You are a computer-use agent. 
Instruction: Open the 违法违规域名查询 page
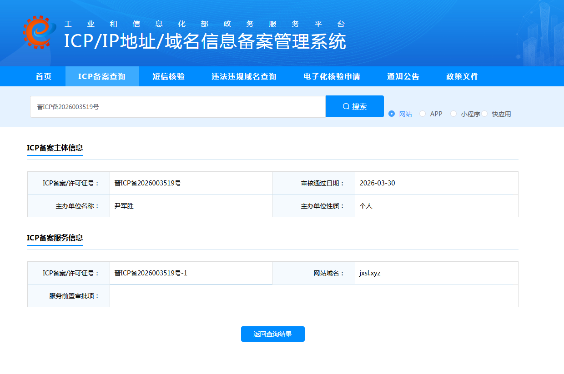[x=244, y=76]
